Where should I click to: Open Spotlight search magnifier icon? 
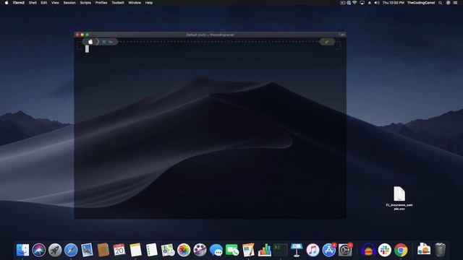point(441,3)
